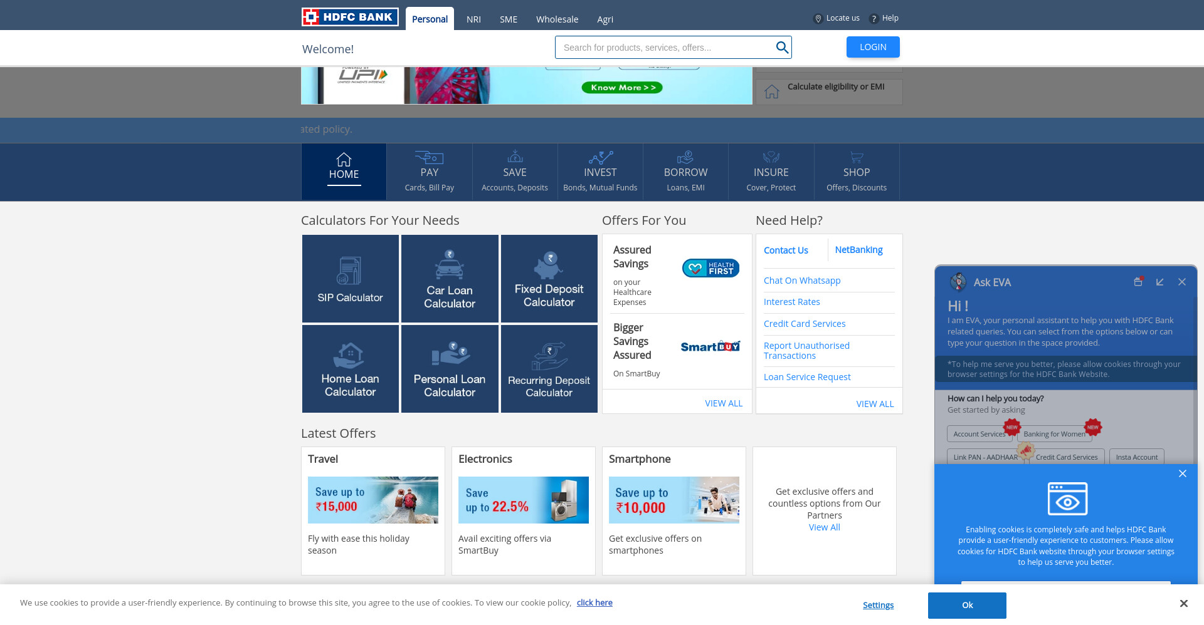Screen dimensions: 1204x625
Task: Open the Travel offer thumbnail
Action: pyautogui.click(x=373, y=500)
